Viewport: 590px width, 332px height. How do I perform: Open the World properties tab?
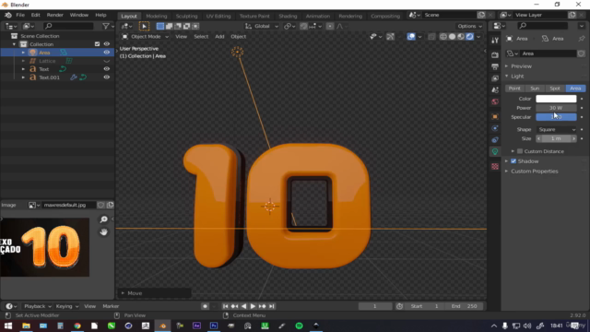(x=495, y=101)
